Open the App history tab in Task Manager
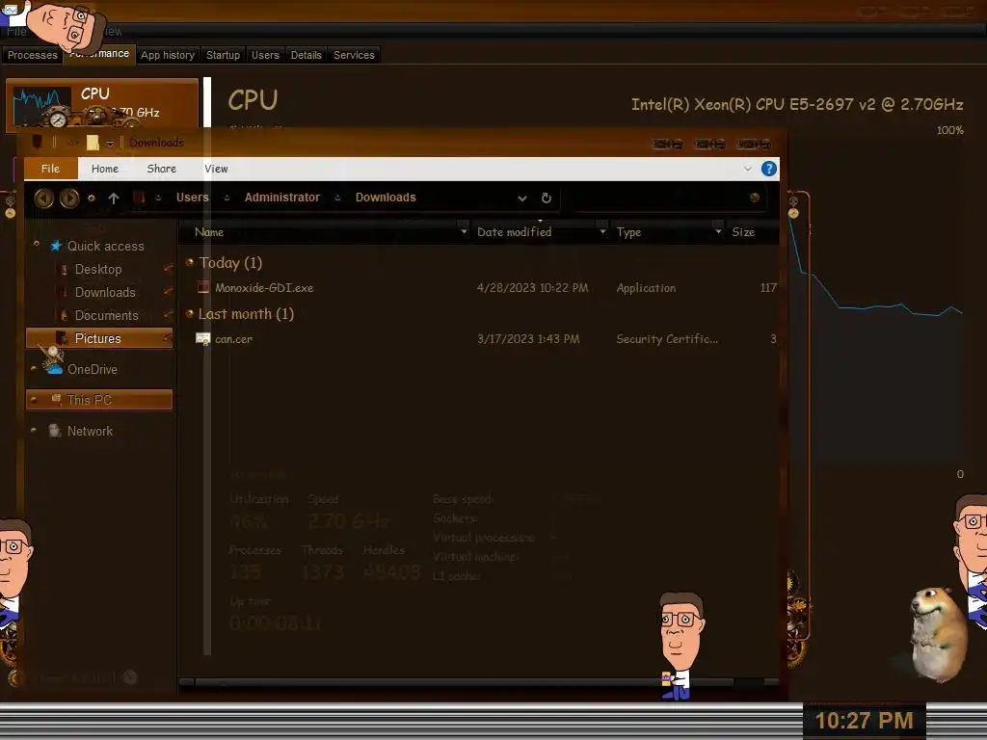 (x=168, y=55)
